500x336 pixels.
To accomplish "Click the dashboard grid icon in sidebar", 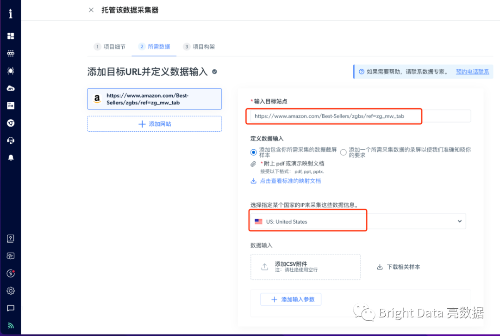I will coord(11,36).
